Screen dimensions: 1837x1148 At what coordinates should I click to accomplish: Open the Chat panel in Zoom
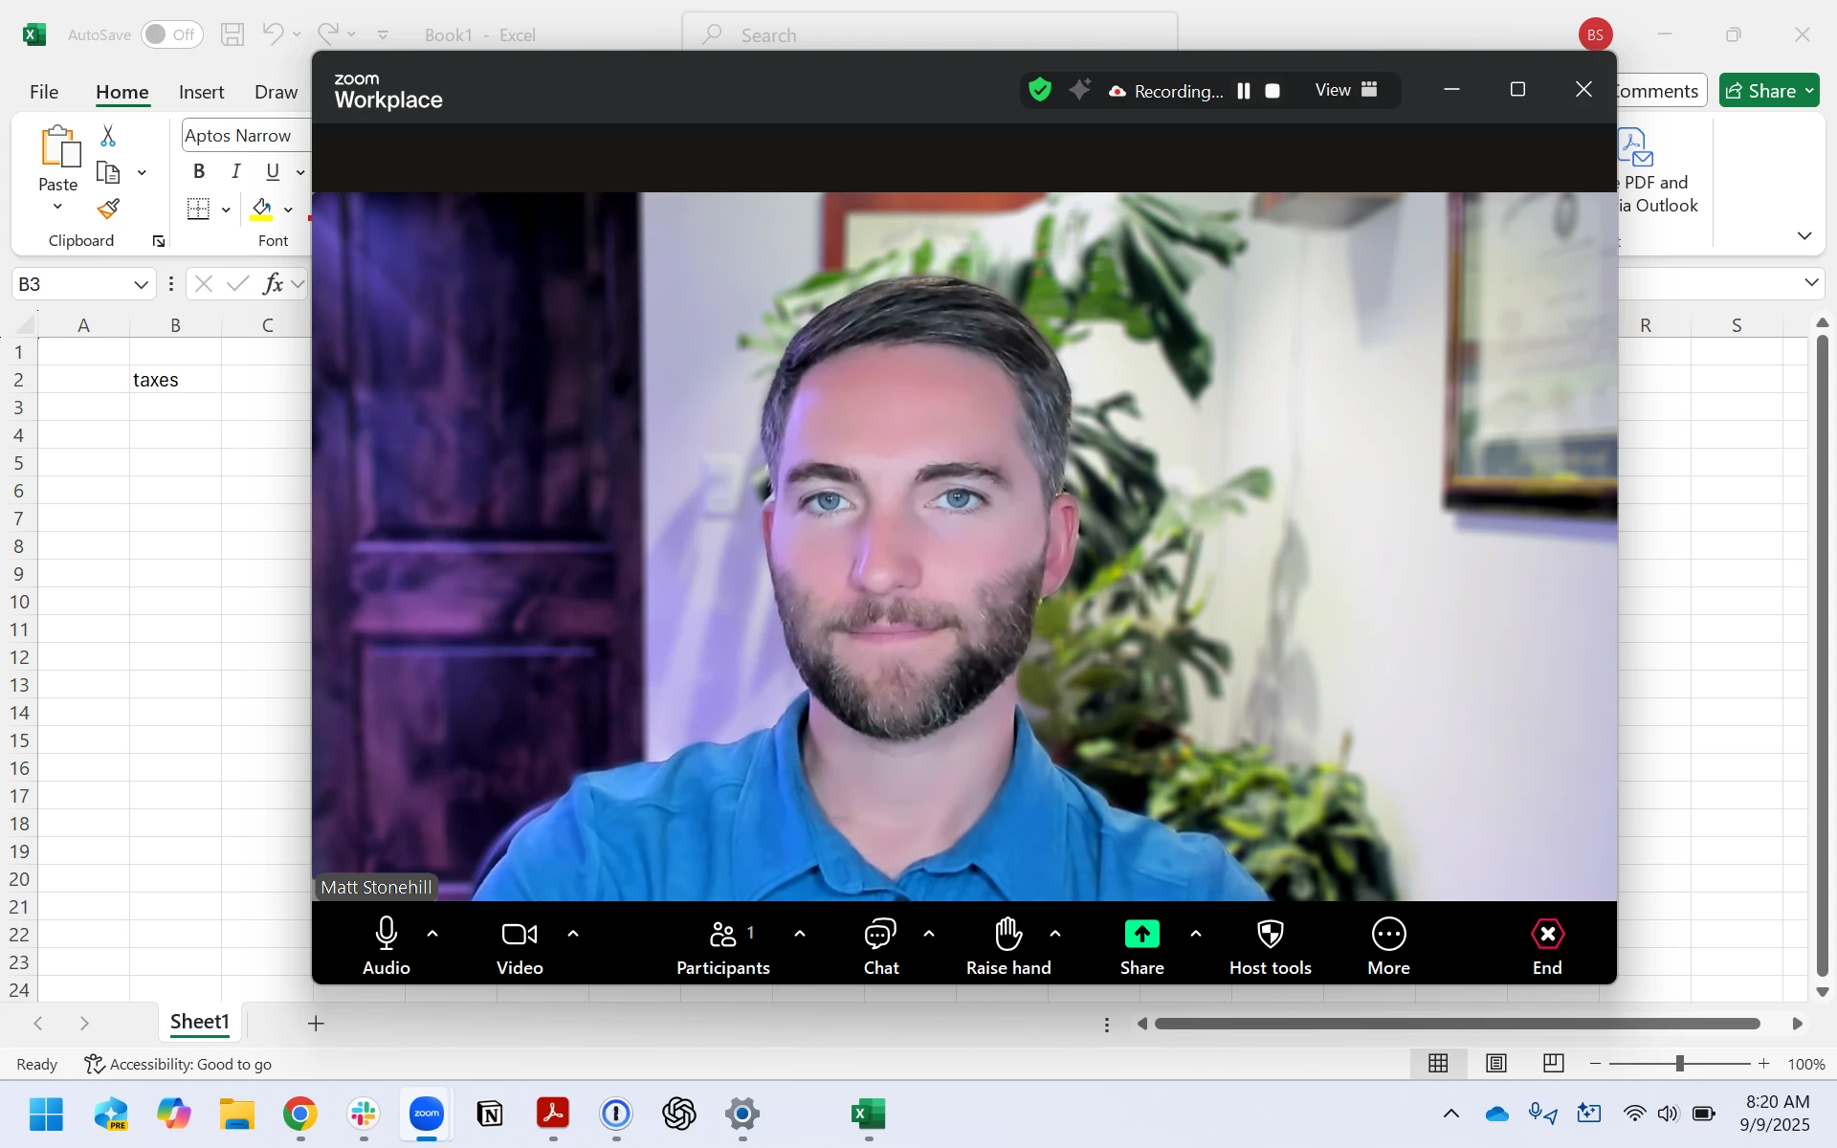coord(880,934)
